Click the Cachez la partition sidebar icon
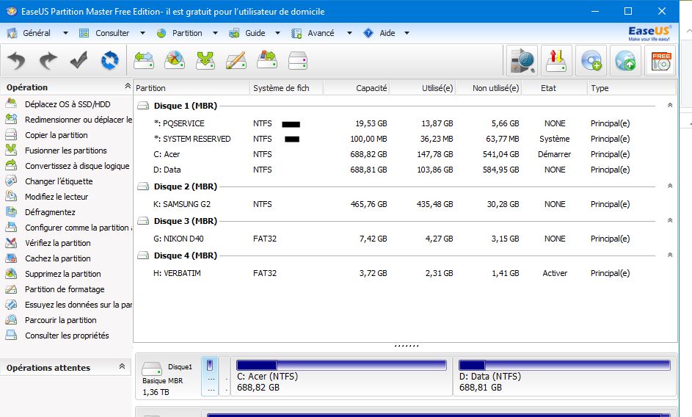Screen dimensions: 692x417 coord(11,258)
